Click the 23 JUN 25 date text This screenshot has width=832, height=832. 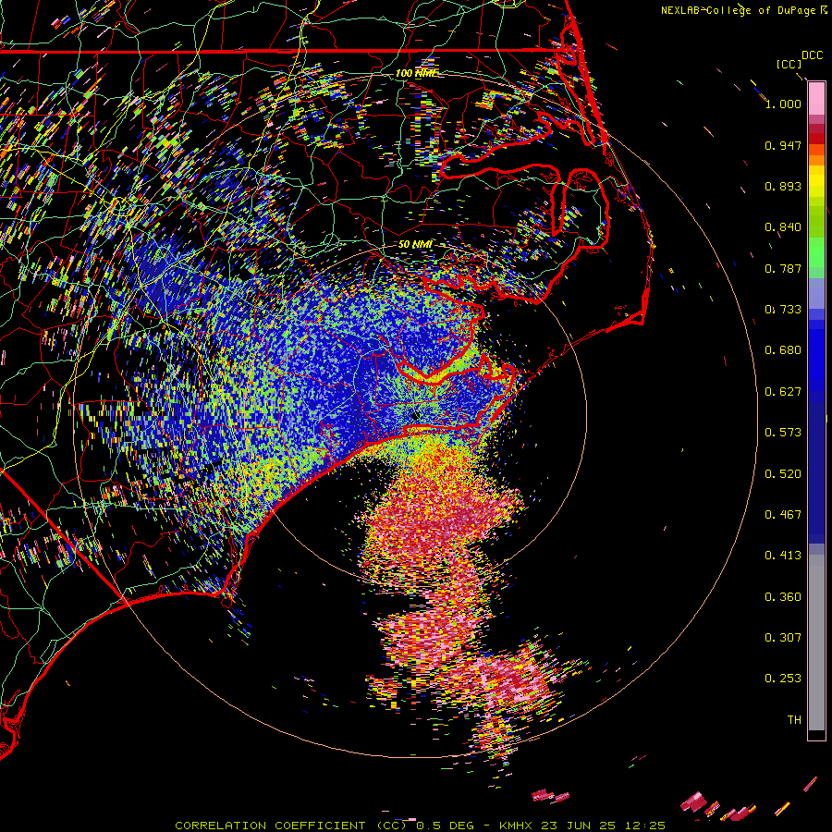pos(578,826)
